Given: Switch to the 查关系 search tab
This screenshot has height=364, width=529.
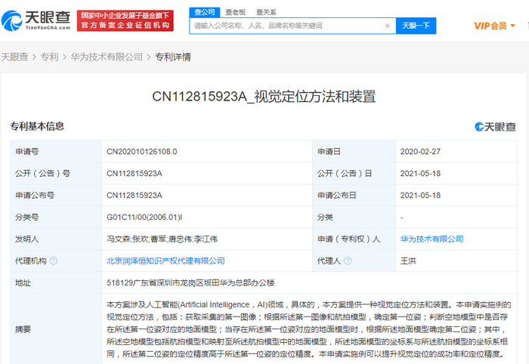Looking at the screenshot, I should coord(266,12).
